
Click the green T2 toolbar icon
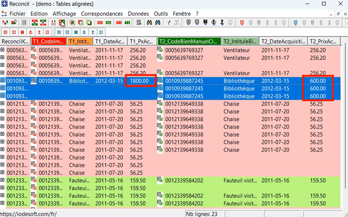pyautogui.click(x=127, y=22)
